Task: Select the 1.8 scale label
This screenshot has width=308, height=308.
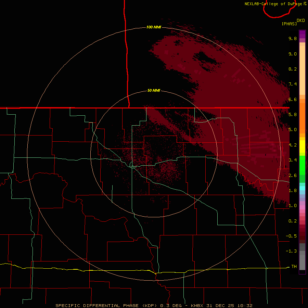Action: pos(293,191)
